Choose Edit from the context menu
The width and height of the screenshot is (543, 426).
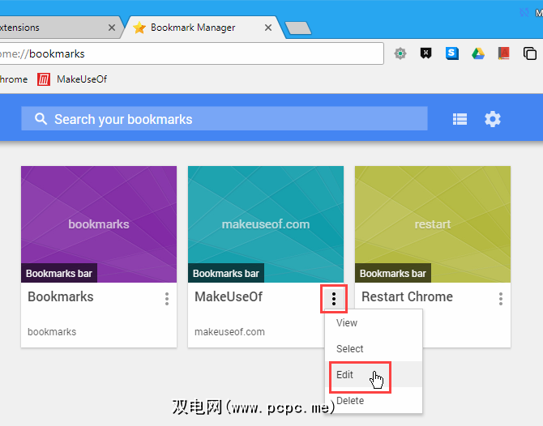pyautogui.click(x=374, y=374)
